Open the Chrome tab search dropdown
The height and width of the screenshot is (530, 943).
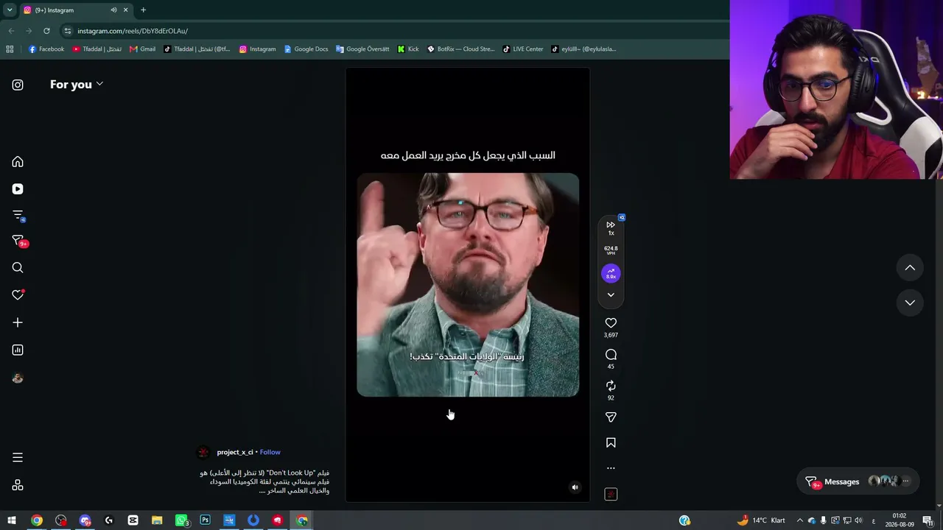click(x=10, y=10)
